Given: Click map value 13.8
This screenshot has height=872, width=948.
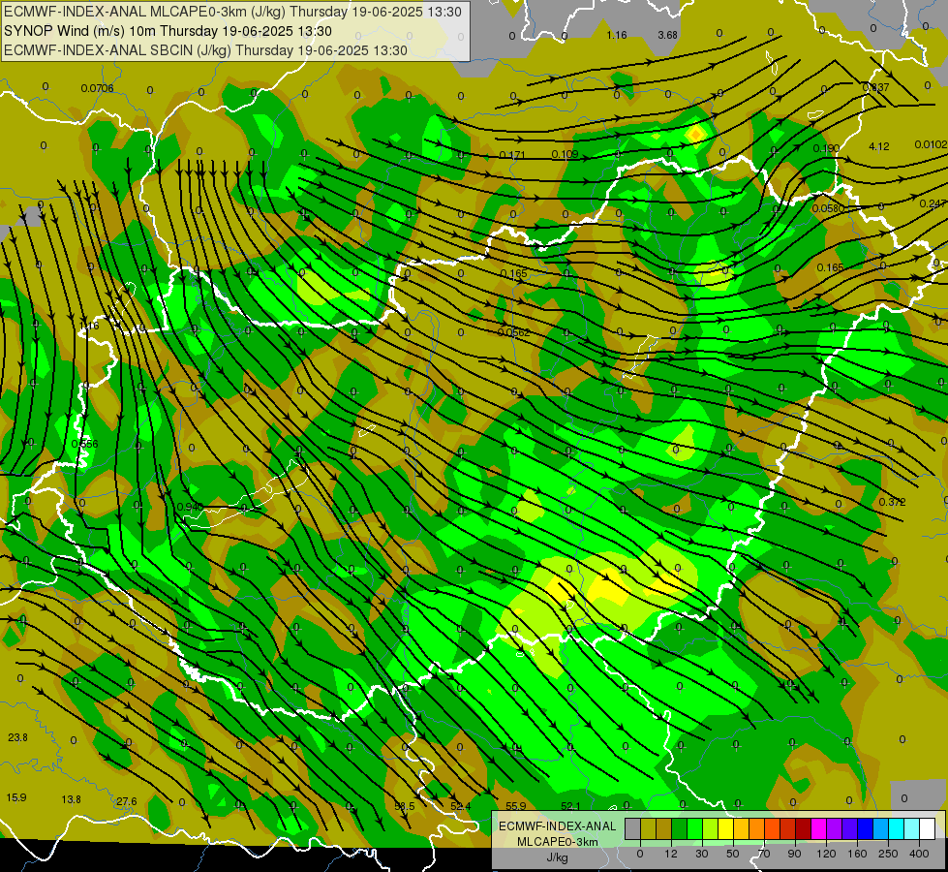Looking at the screenshot, I should 71,799.
